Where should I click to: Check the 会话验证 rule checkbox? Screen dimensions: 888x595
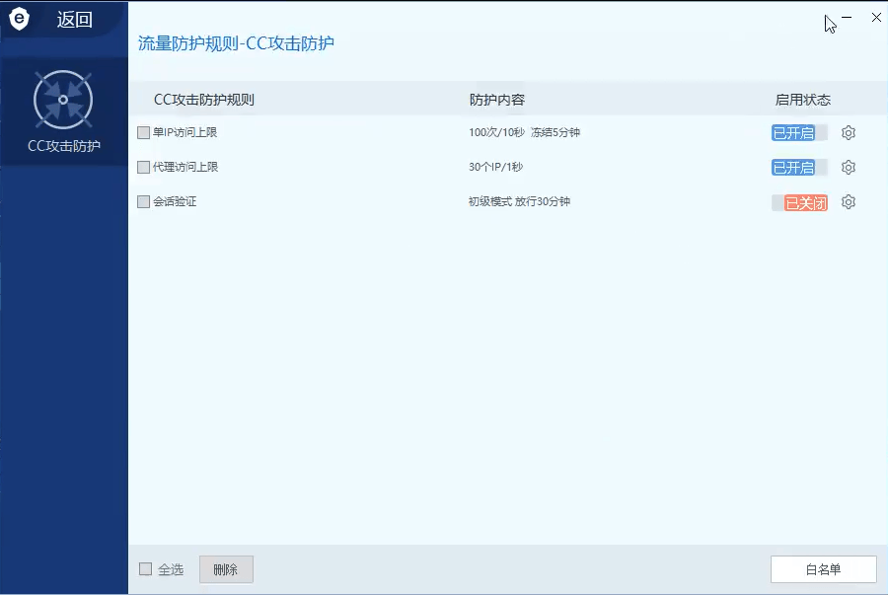pos(143,201)
